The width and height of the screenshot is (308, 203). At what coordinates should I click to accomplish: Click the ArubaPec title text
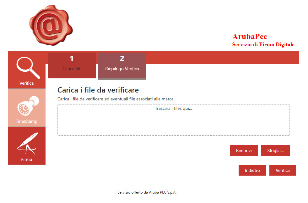[x=250, y=37]
